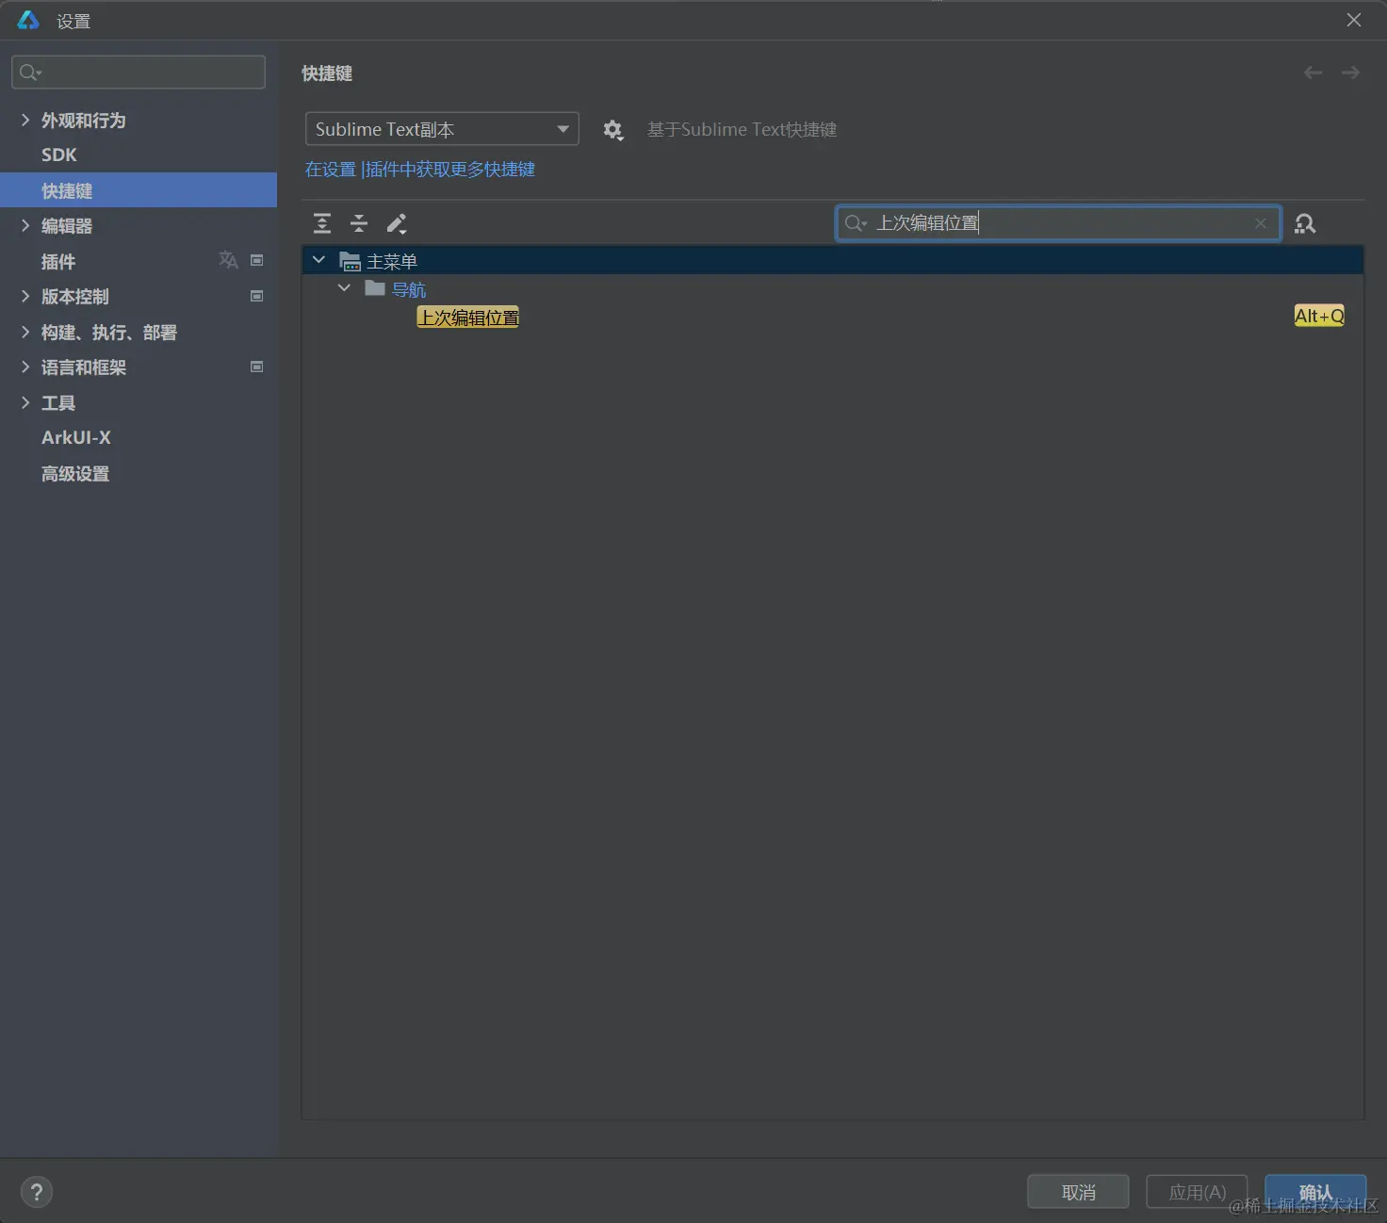Expand the 编辑器 settings group
The width and height of the screenshot is (1387, 1223).
pyautogui.click(x=25, y=225)
